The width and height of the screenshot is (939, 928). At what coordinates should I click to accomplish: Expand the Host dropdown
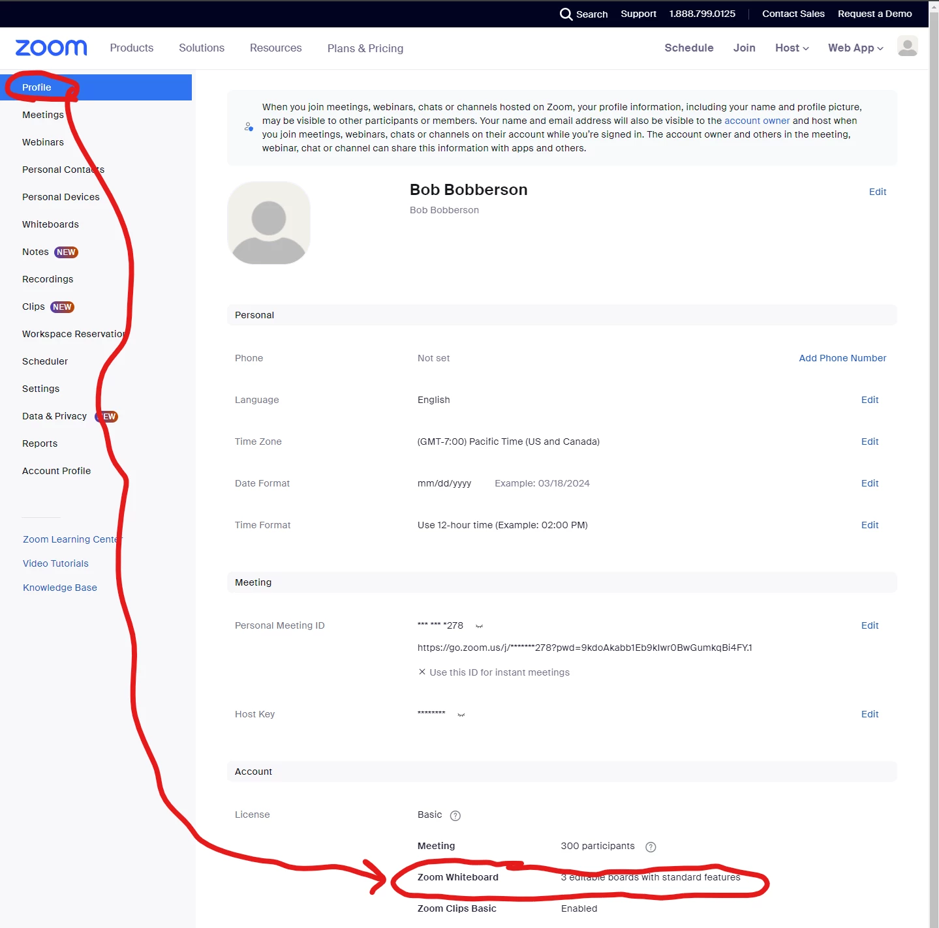pos(792,48)
